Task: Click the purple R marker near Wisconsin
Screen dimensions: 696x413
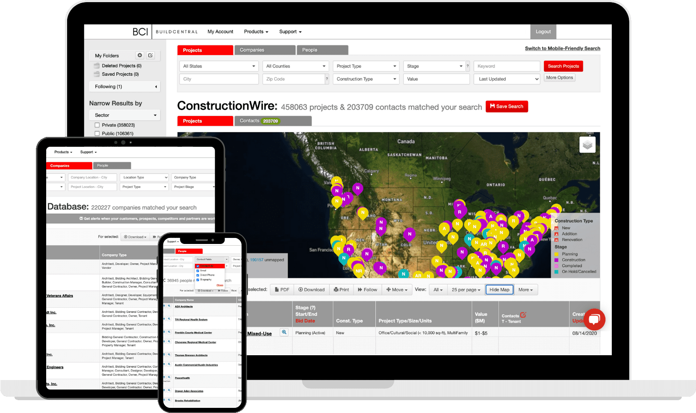Action: point(460,211)
